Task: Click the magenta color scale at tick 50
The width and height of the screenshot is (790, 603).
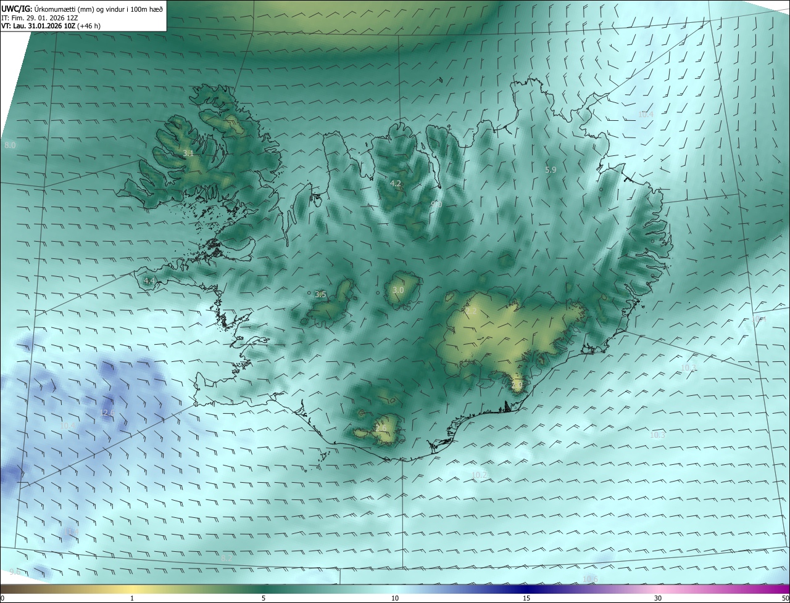Action: (786, 589)
